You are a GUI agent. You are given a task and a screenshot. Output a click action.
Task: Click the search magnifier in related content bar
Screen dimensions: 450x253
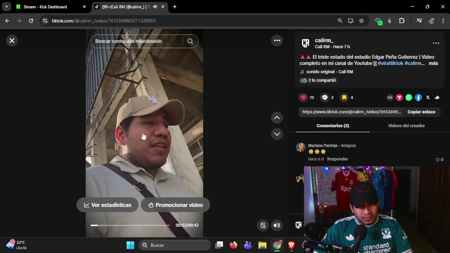190,41
